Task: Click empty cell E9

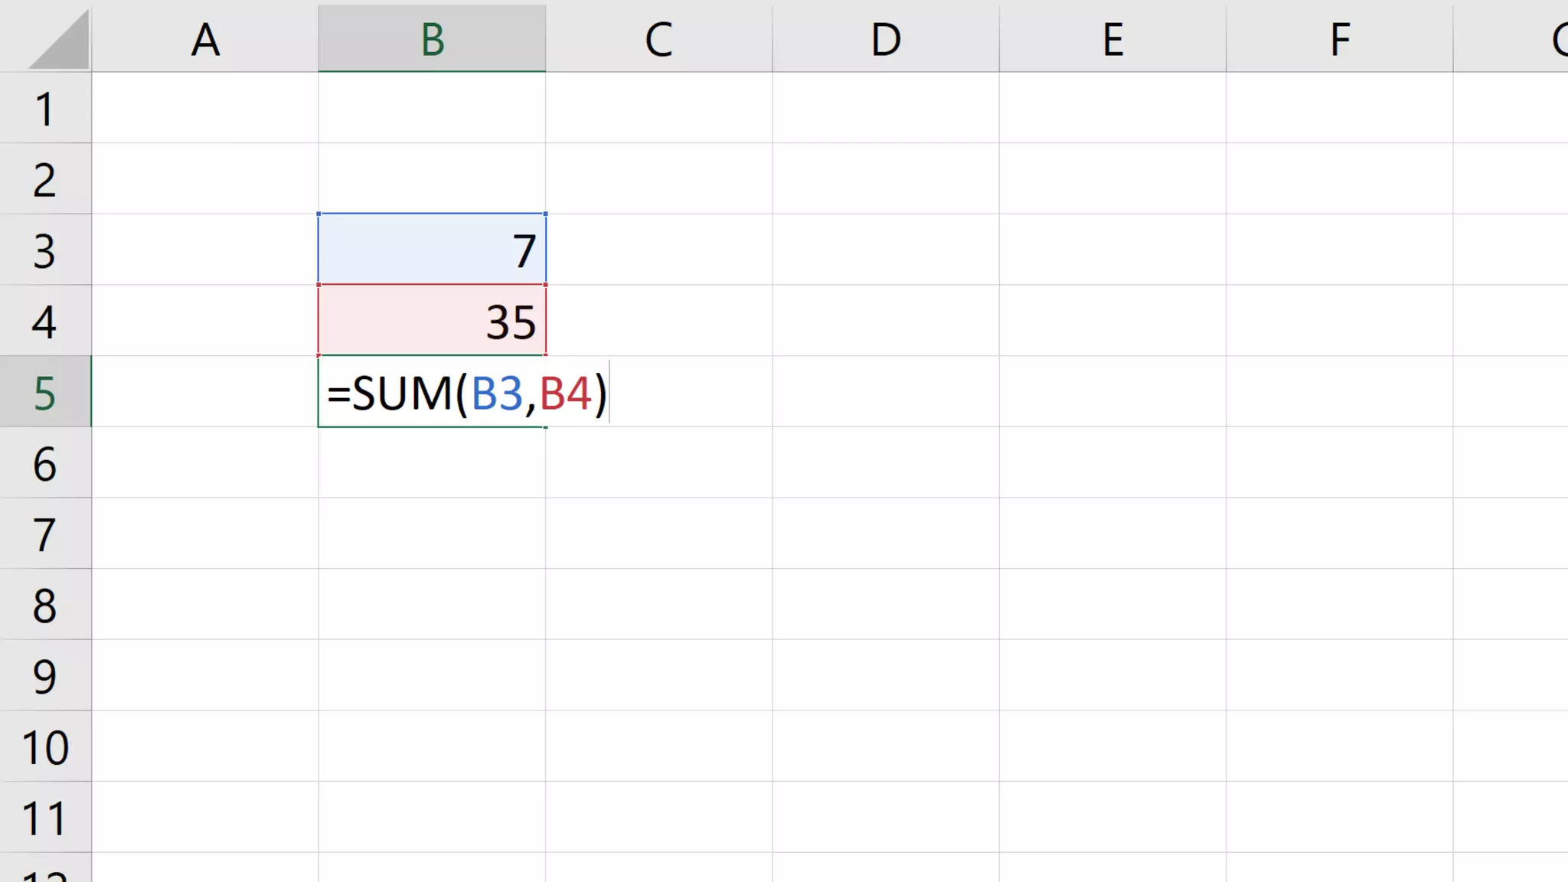Action: pos(1112,676)
